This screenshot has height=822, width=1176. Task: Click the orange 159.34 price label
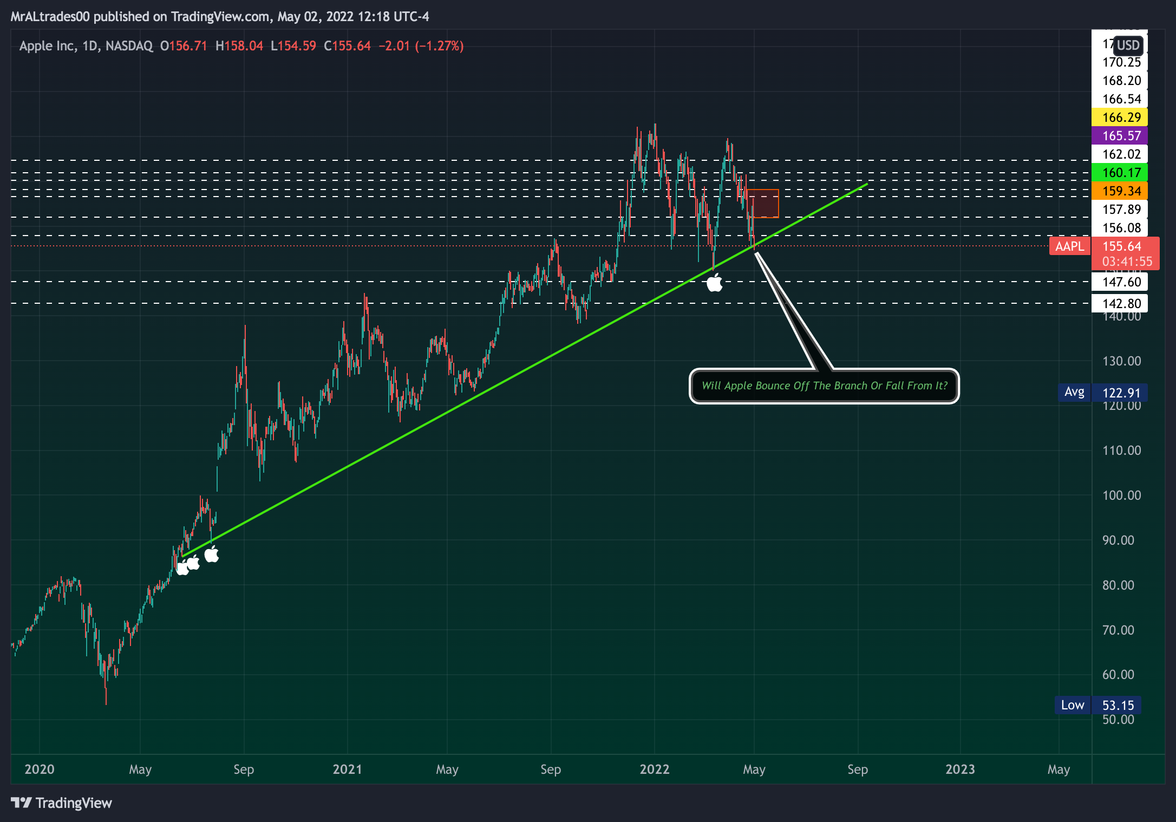pos(1120,191)
